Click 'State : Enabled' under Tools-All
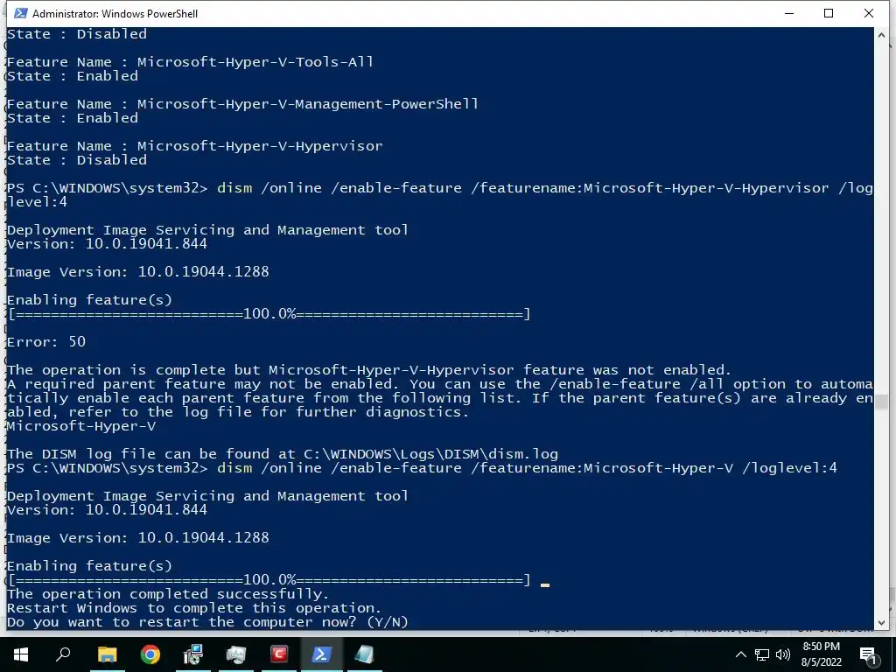The image size is (896, 672). click(72, 76)
